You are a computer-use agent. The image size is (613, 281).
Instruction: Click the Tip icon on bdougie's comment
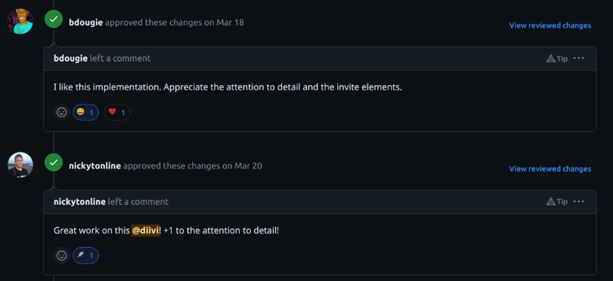coord(557,59)
